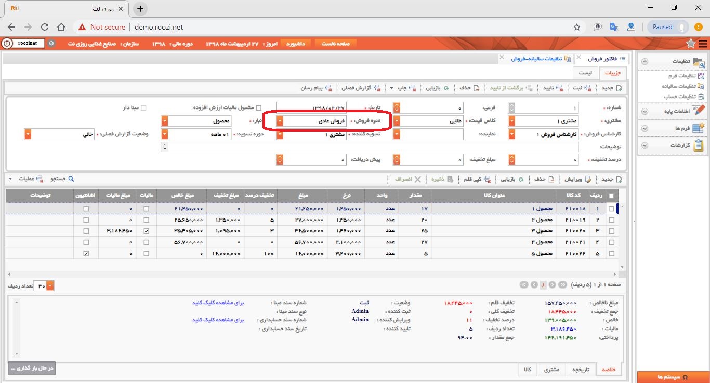710x383 pixels.
Task: Toggle اشانتیون checkbox for محصول 2 row
Action: [x=86, y=220]
